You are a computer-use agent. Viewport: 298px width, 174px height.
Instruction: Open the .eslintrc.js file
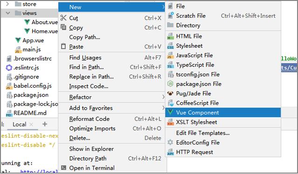coord(26,68)
